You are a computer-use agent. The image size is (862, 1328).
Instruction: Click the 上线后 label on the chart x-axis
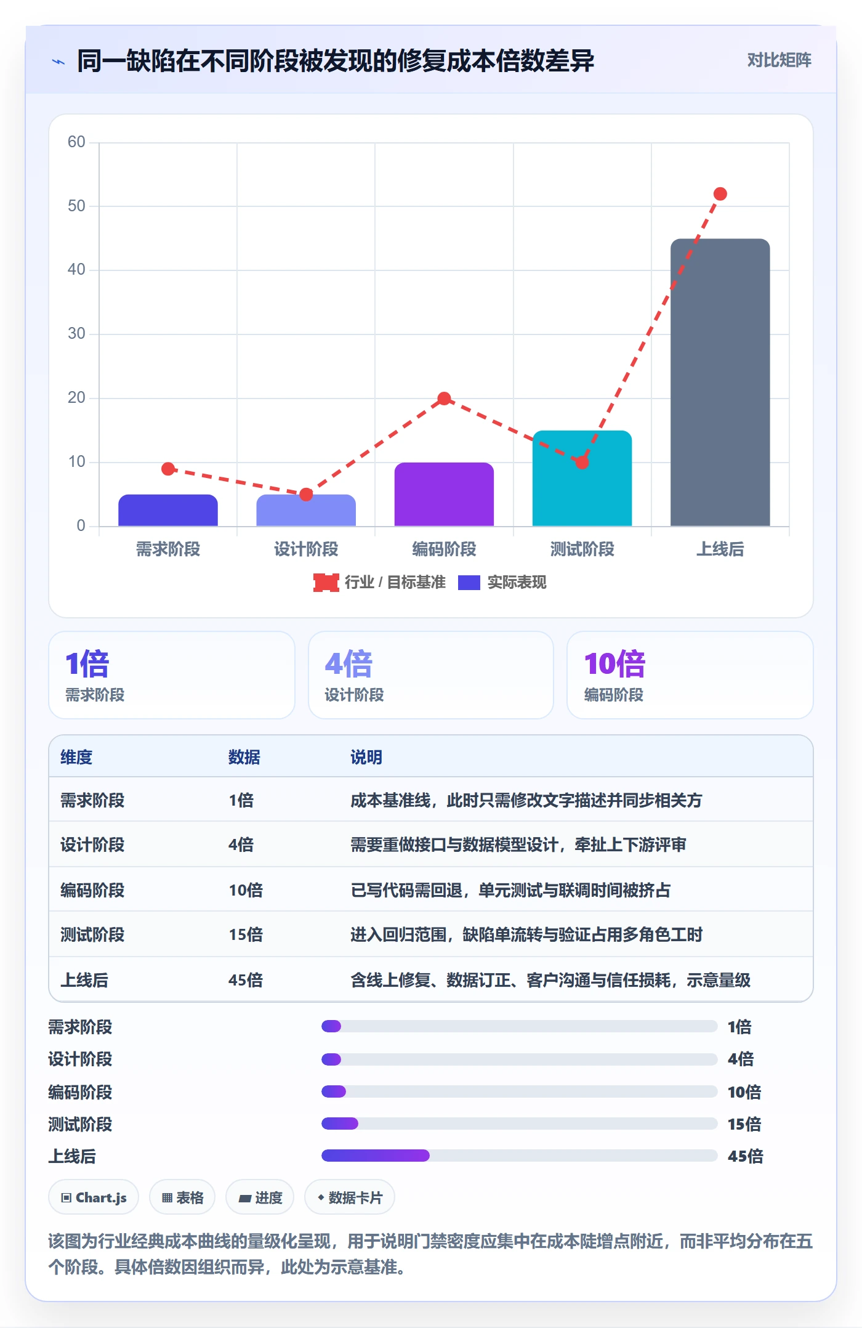tap(720, 549)
